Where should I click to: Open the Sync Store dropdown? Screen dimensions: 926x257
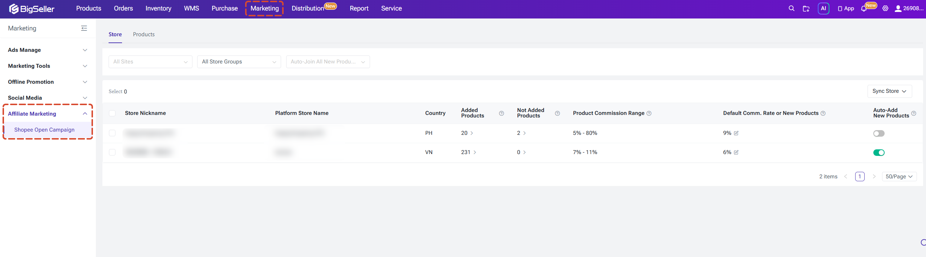coord(889,91)
